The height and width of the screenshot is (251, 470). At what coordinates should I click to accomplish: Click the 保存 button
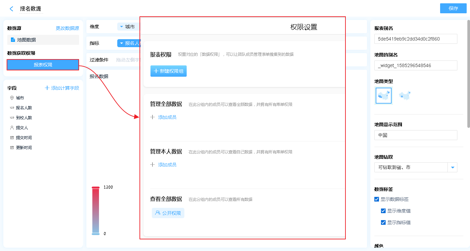click(453, 8)
